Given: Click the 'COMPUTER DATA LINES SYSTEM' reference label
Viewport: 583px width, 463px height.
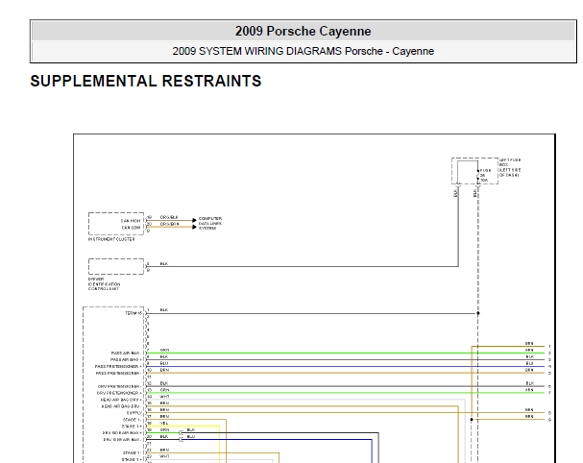Looking at the screenshot, I should click(210, 223).
